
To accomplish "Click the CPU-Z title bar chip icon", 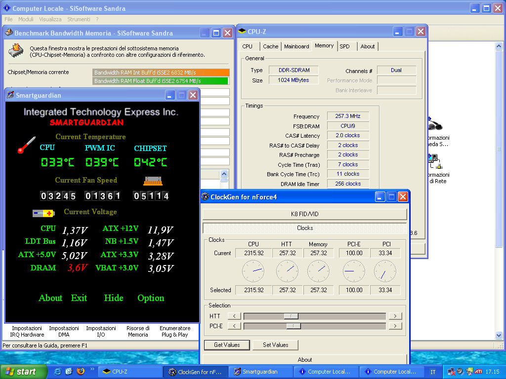I will coord(242,31).
